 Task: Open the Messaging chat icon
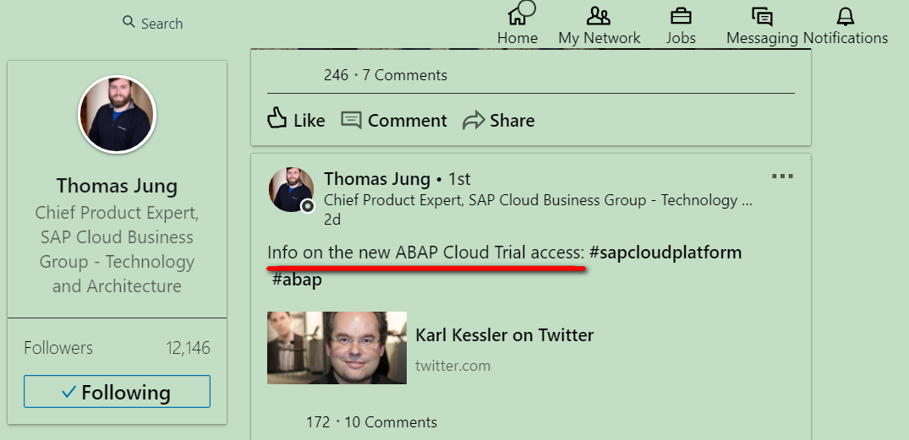coord(762,16)
